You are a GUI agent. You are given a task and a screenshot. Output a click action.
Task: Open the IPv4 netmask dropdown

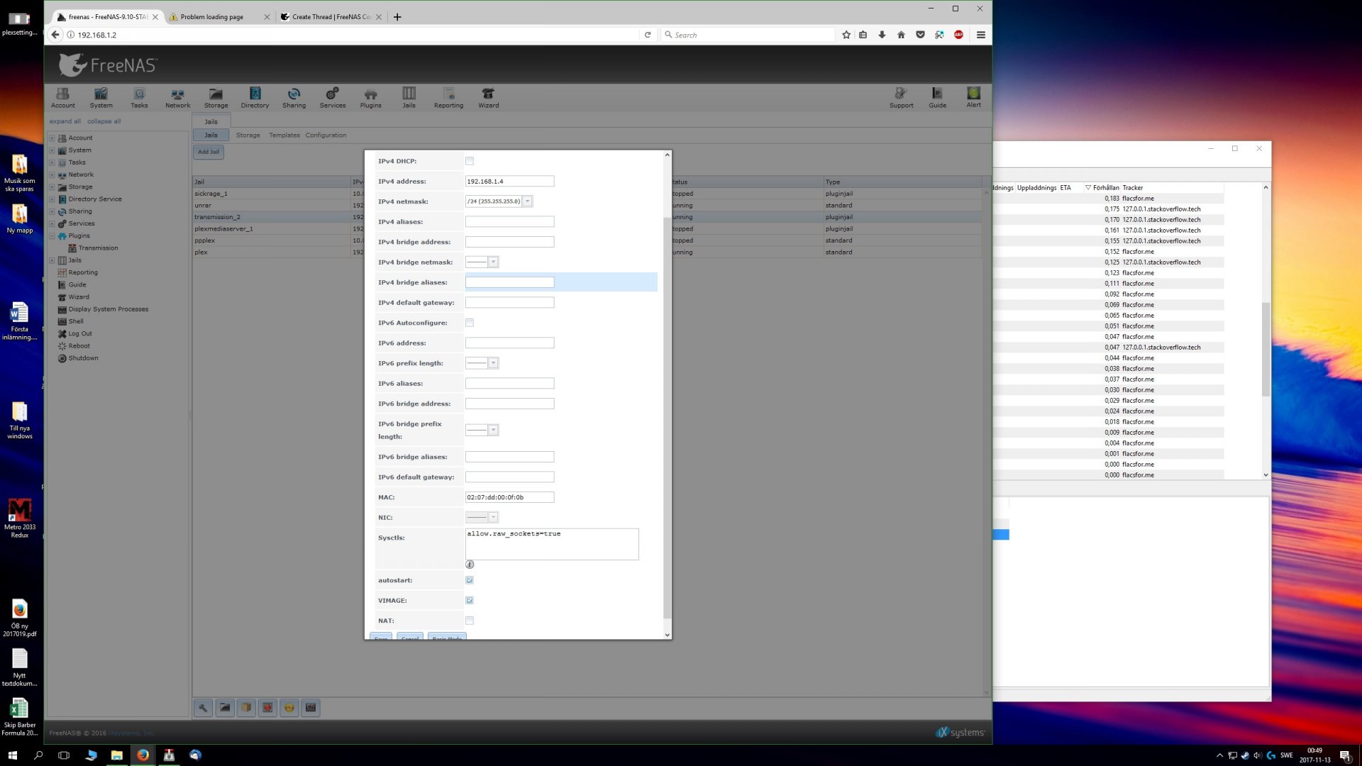pos(527,201)
